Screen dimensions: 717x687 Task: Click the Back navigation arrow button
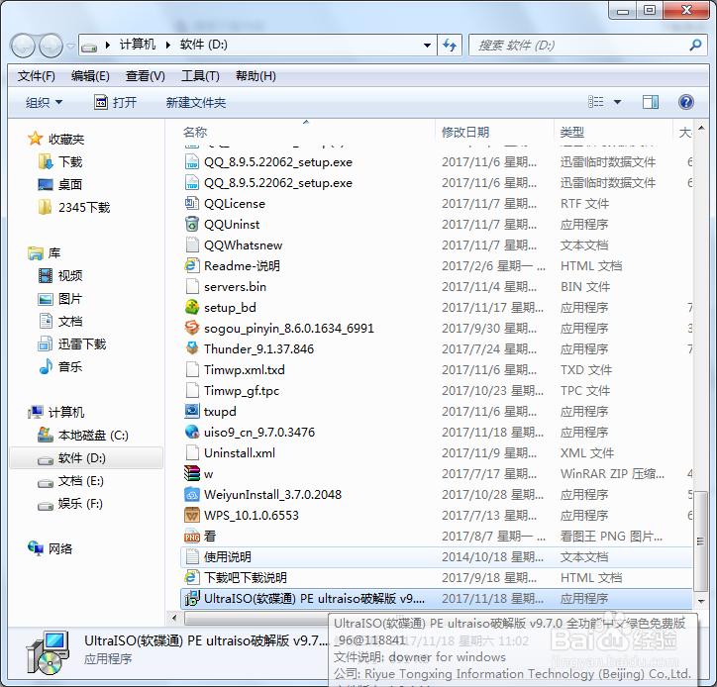[x=23, y=46]
